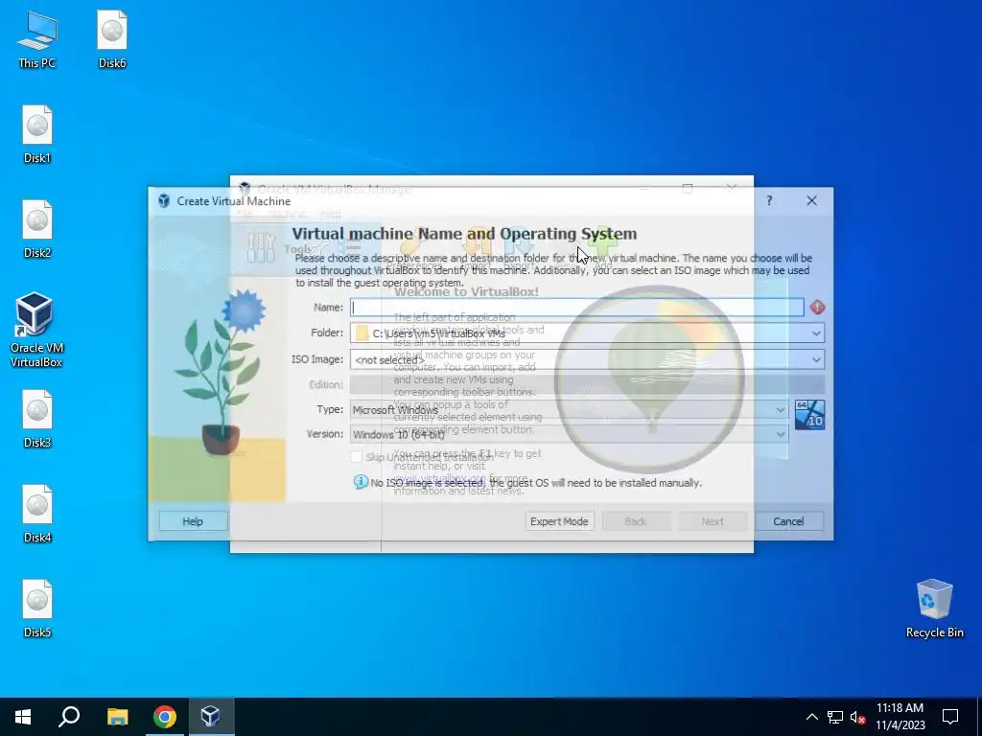Image resolution: width=982 pixels, height=736 pixels.
Task: Open the Folder dropdown
Action: pos(588,333)
